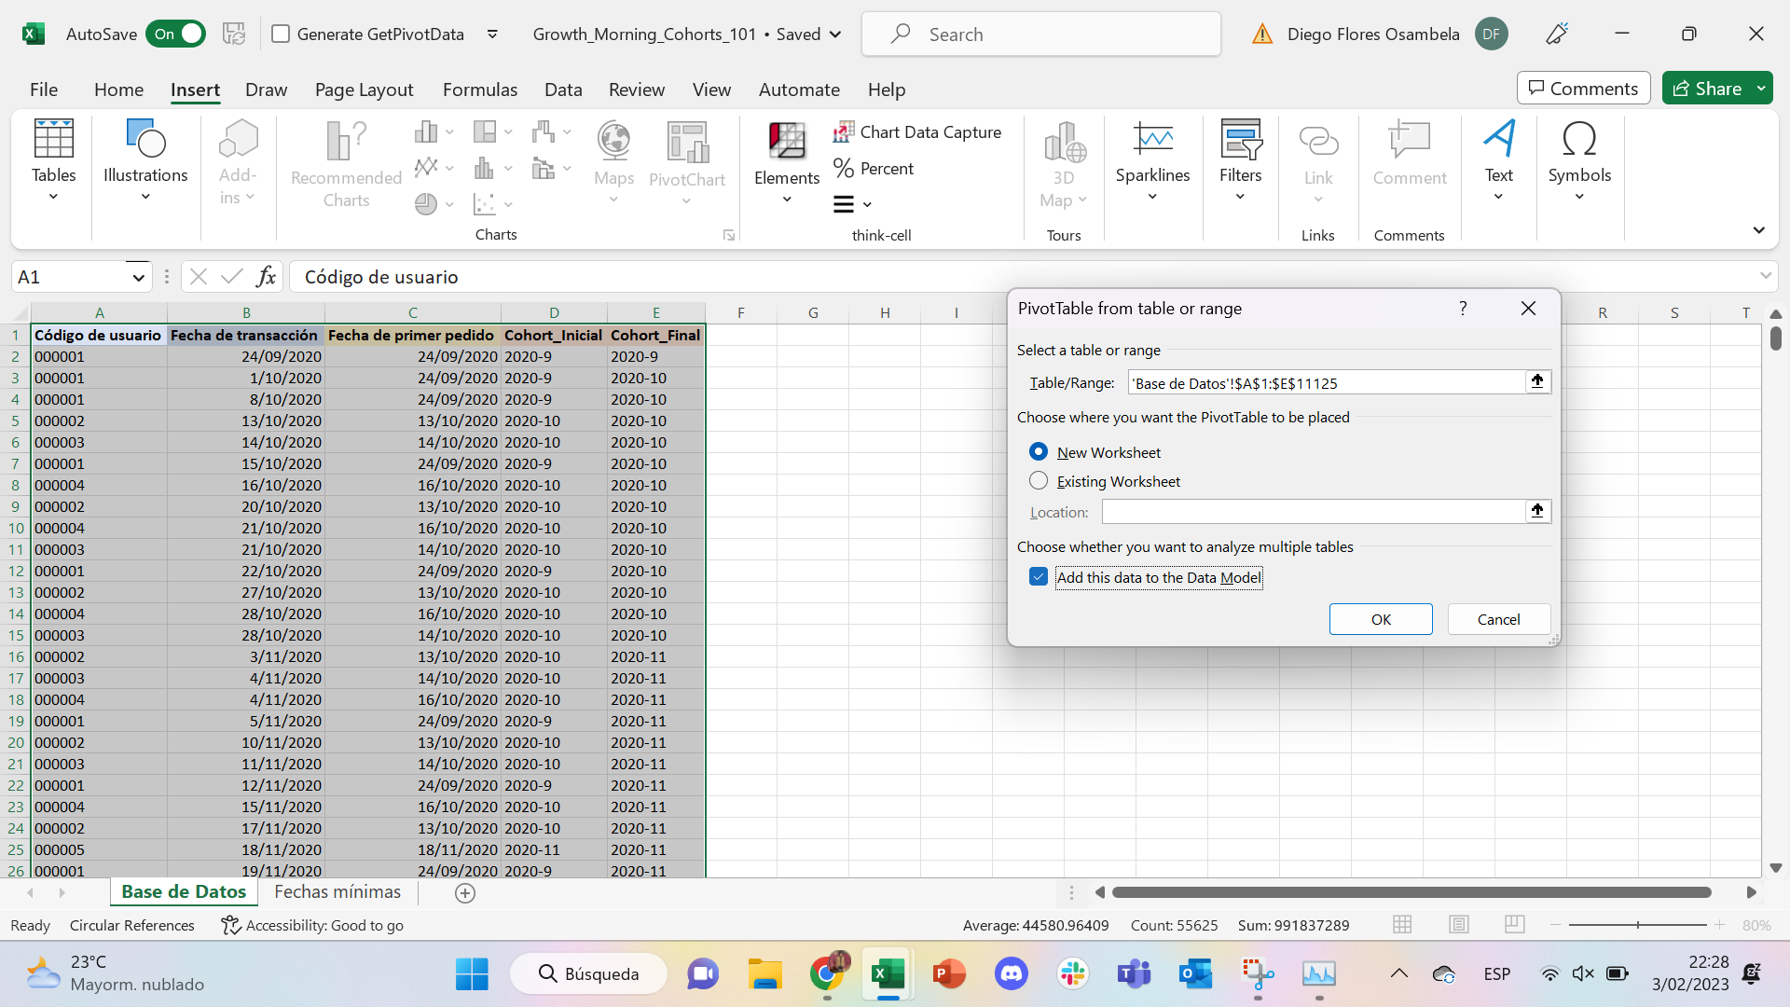Switch to the Data ribbon tab
Image resolution: width=1790 pixels, height=1007 pixels.
[x=563, y=90]
